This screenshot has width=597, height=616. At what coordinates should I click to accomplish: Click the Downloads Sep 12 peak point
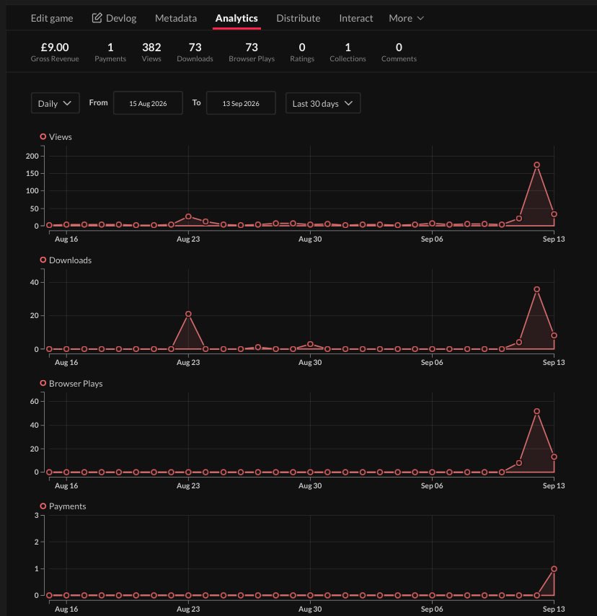pyautogui.click(x=536, y=289)
